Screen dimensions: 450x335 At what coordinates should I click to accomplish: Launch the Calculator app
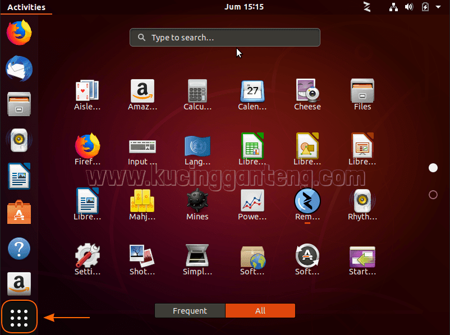click(197, 91)
